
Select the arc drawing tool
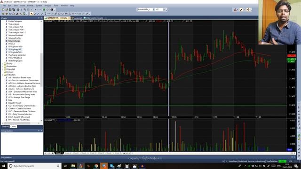pos(76,14)
